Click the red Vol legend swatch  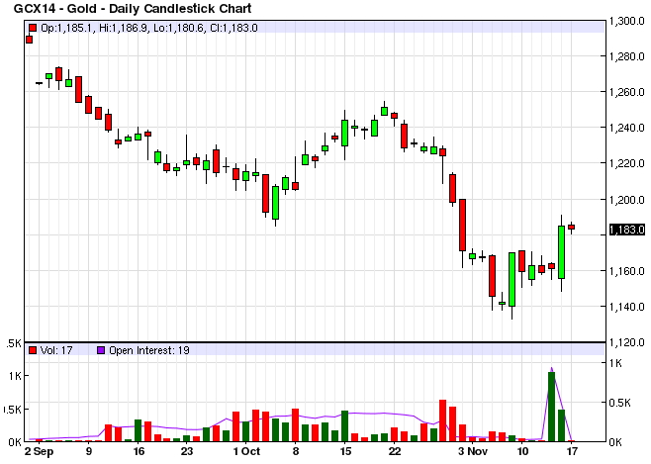tap(33, 350)
